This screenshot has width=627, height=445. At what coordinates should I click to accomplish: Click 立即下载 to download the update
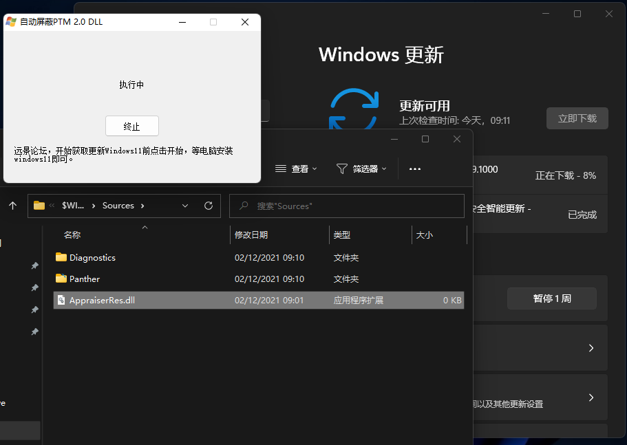(x=579, y=118)
